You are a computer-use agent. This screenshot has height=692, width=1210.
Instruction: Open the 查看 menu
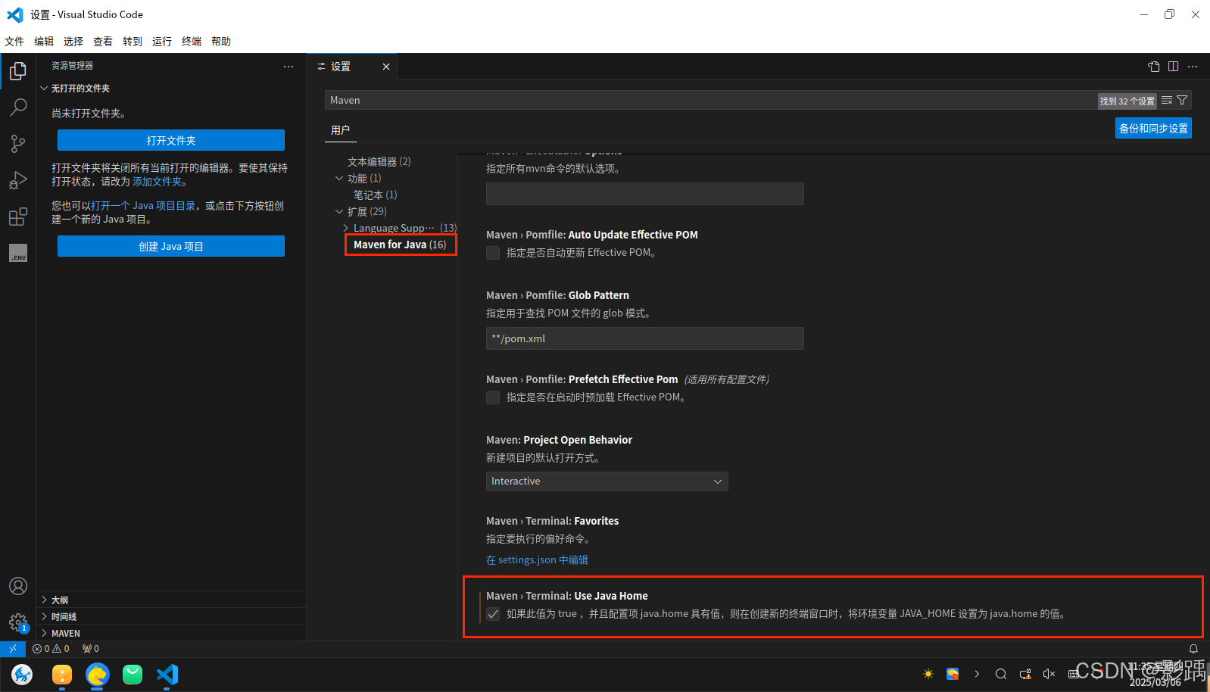[103, 42]
